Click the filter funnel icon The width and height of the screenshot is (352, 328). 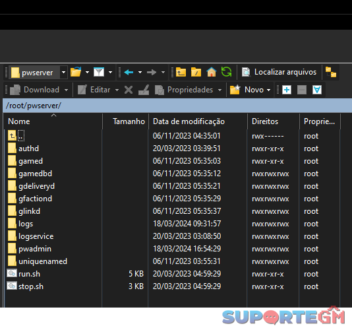[99, 72]
